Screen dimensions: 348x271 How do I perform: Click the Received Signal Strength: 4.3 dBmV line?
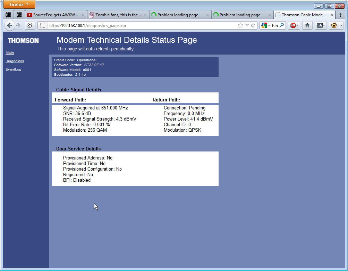tap(100, 119)
